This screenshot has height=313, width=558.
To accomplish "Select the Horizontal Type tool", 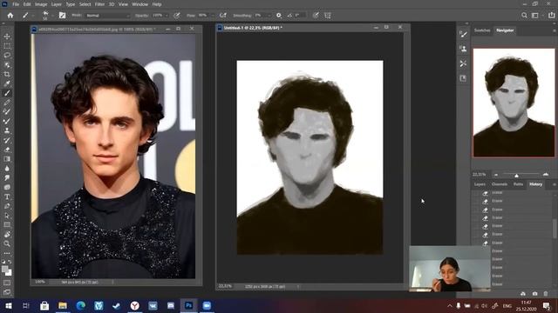I will (7, 196).
